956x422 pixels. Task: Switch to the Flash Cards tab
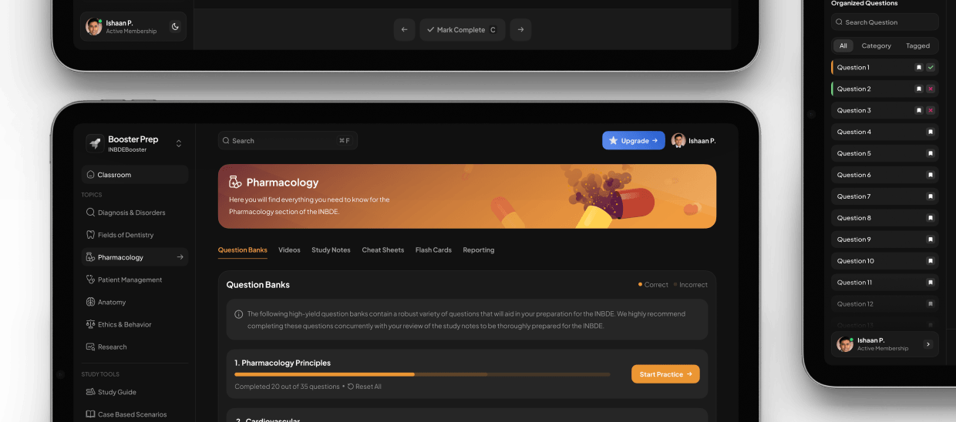[433, 250]
